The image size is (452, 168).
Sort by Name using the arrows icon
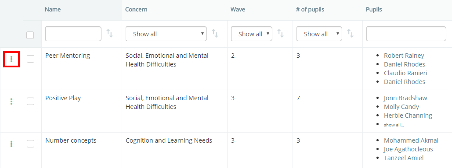pyautogui.click(x=109, y=34)
